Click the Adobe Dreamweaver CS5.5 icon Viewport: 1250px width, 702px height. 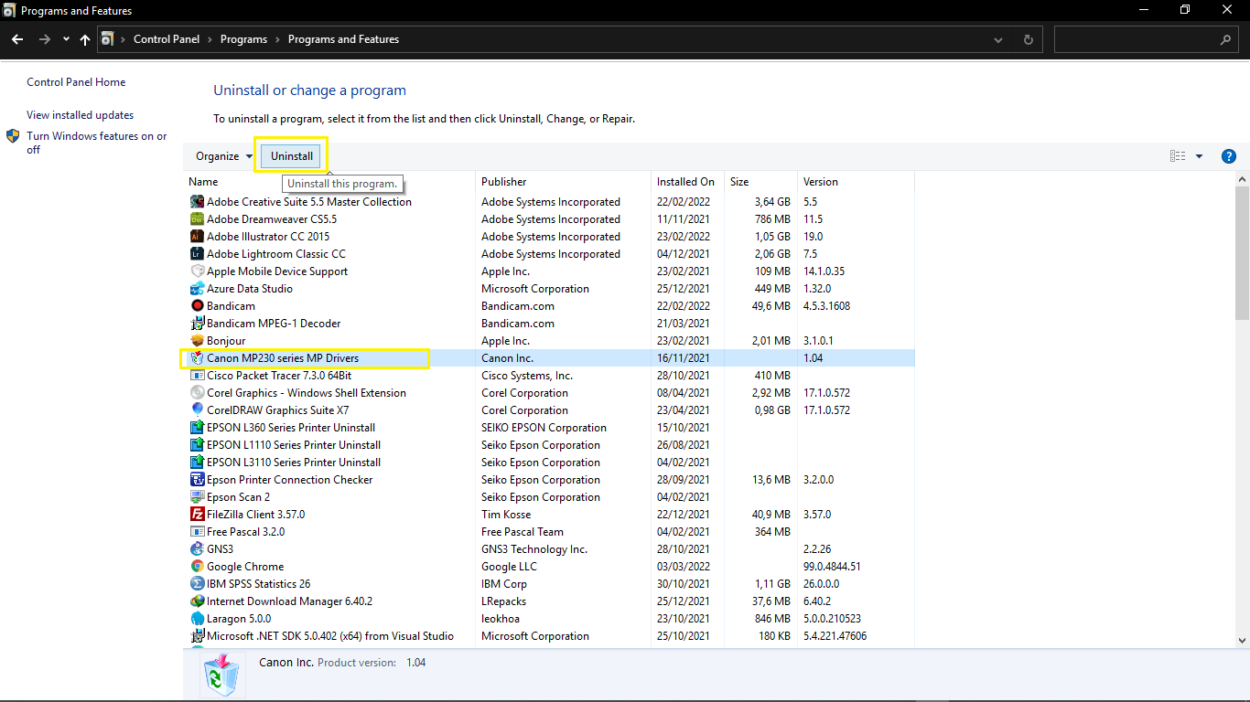197,219
